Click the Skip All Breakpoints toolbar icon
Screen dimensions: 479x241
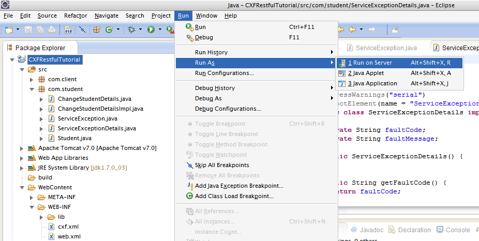point(82,30)
